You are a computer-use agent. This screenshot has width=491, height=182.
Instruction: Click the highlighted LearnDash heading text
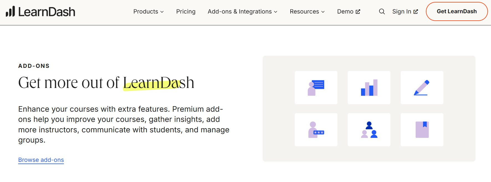158,83
